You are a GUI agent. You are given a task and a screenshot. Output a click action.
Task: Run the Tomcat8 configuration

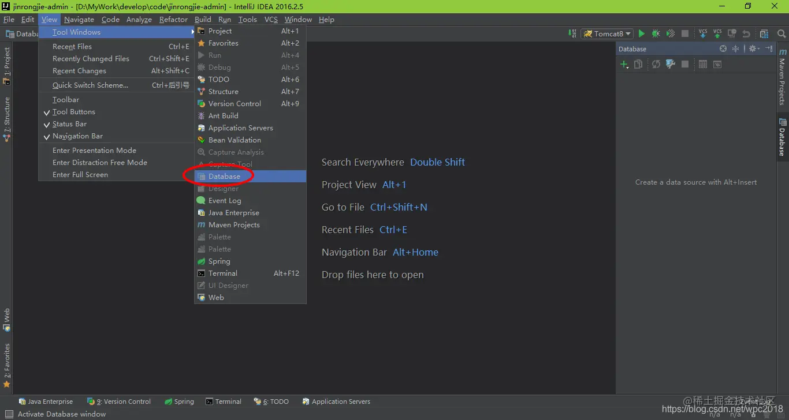(641, 33)
